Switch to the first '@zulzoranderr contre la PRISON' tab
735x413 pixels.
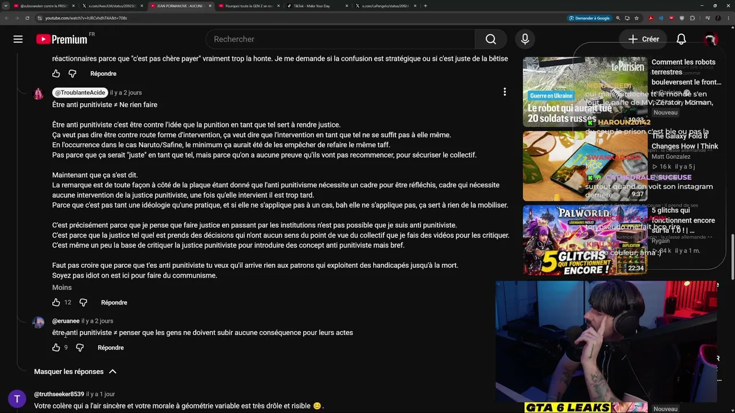44,6
